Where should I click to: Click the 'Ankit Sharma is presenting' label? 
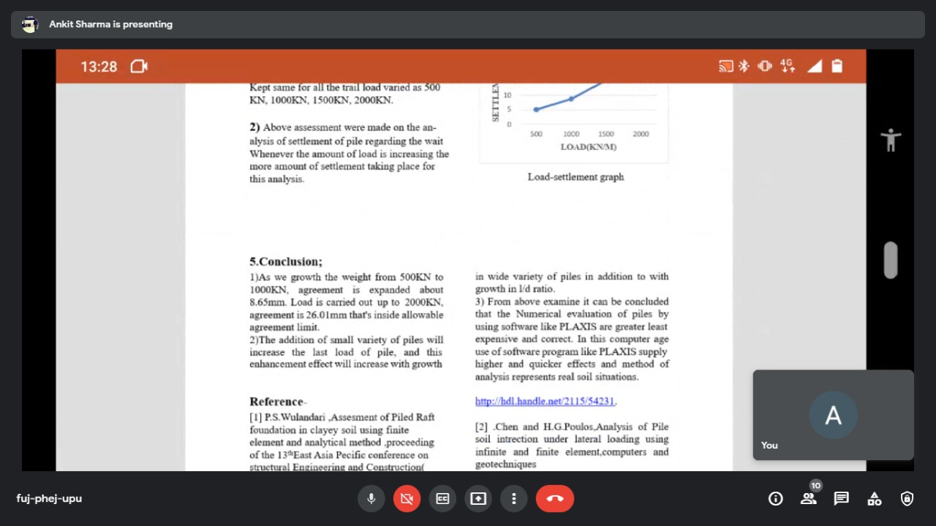click(111, 24)
